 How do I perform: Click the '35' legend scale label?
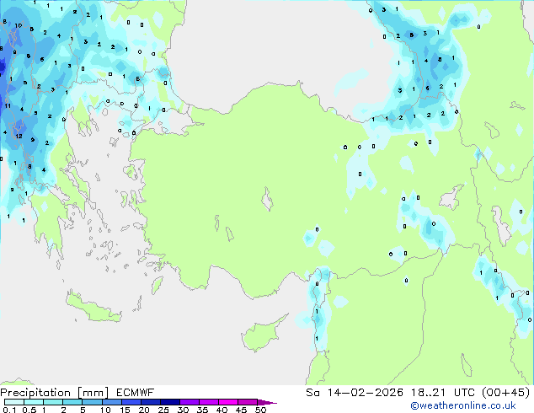(x=202, y=410)
